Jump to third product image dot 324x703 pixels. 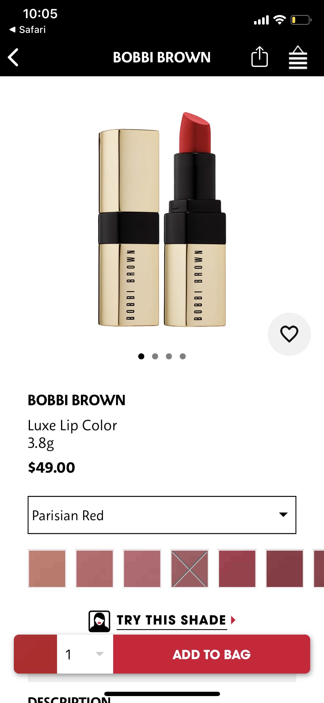(169, 356)
